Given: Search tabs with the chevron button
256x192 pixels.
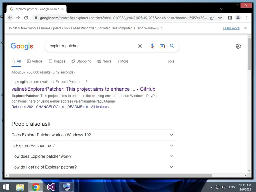Looking at the screenshot, I should click(221, 9).
